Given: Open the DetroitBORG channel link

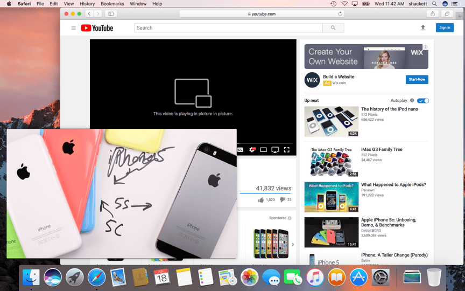Looking at the screenshot, I should click(x=371, y=231).
